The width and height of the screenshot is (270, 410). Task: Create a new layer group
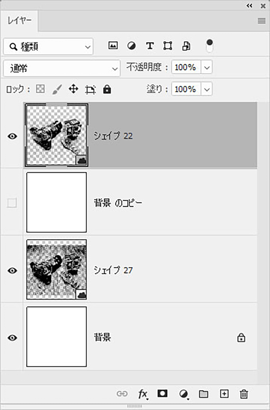(x=203, y=394)
